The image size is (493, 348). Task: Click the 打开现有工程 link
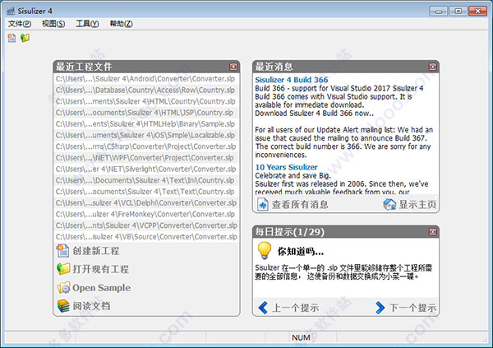click(x=100, y=269)
